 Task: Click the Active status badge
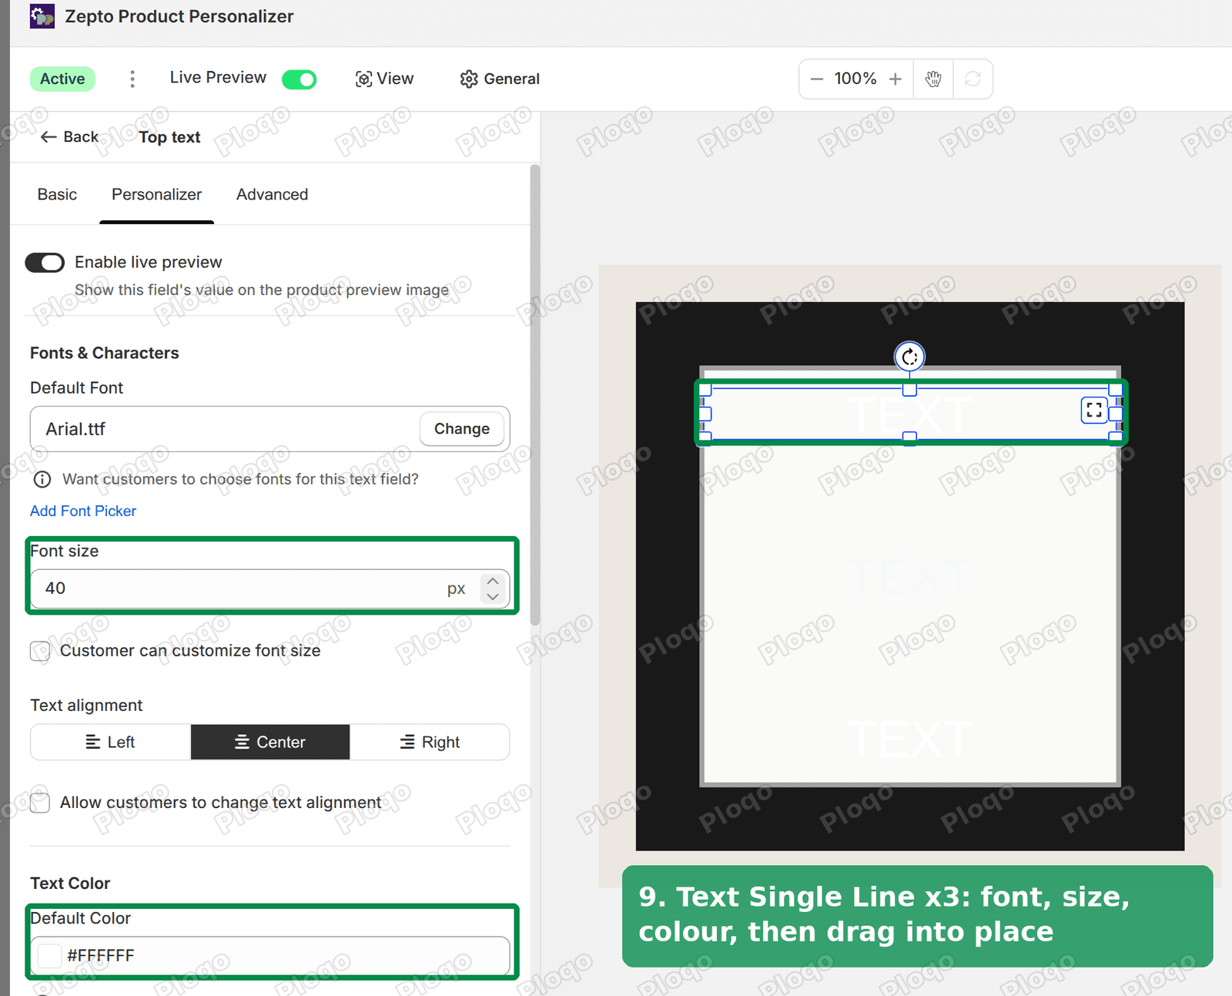[x=62, y=79]
